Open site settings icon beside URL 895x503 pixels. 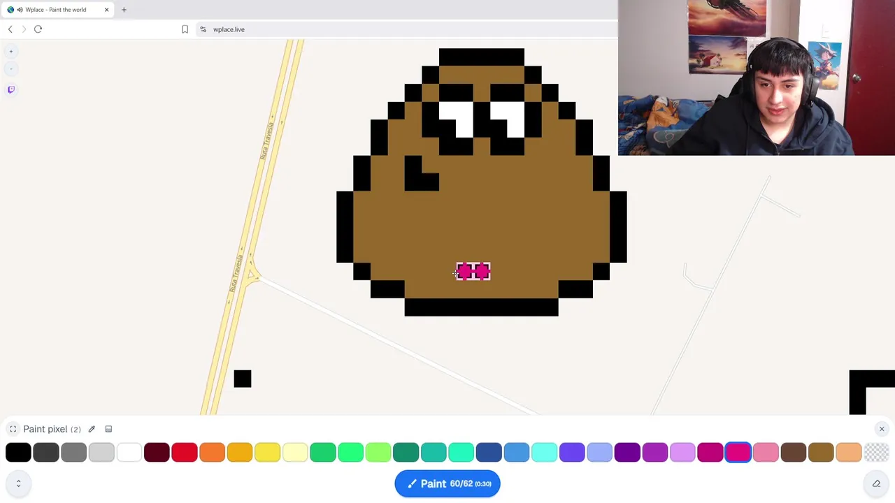tap(203, 29)
